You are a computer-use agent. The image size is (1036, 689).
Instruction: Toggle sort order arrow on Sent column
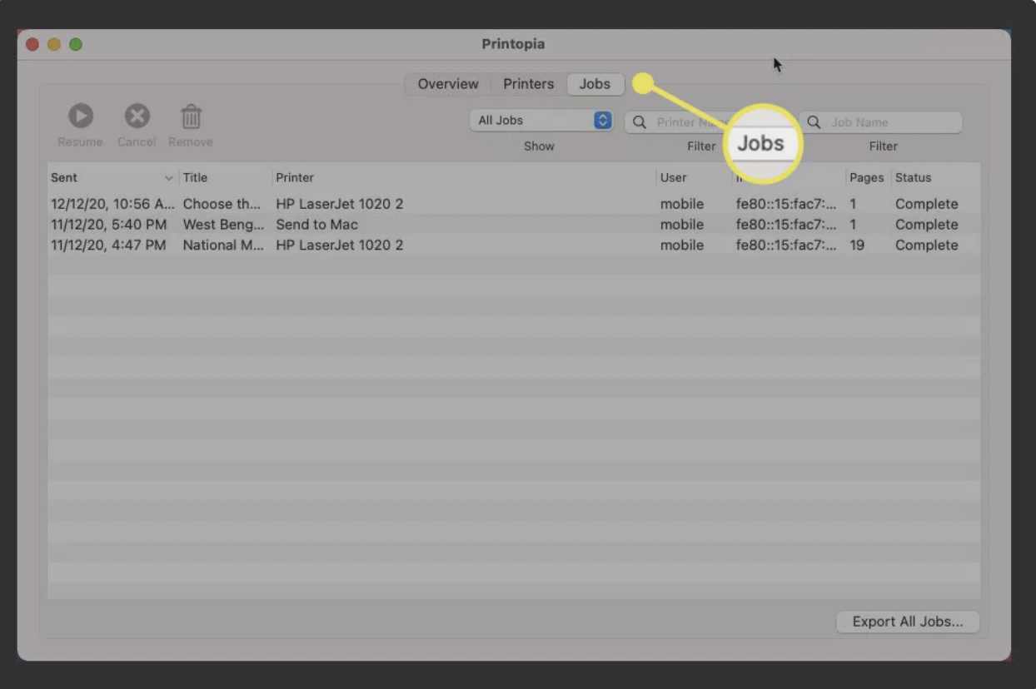(x=169, y=178)
